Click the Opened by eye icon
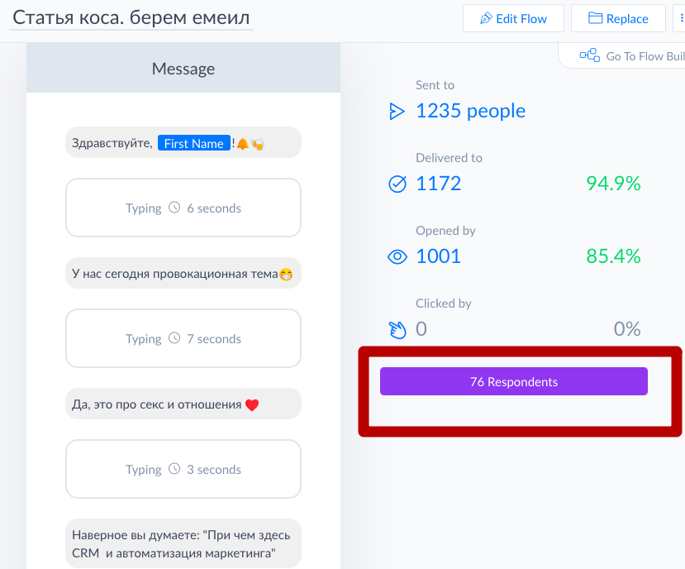Image resolution: width=685 pixels, height=569 pixels. (x=397, y=256)
